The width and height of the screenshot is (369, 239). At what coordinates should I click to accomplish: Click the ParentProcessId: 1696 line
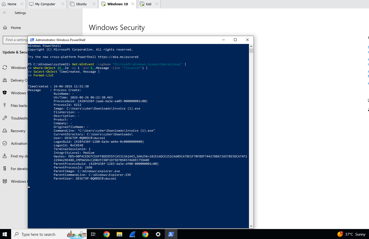click(73, 167)
